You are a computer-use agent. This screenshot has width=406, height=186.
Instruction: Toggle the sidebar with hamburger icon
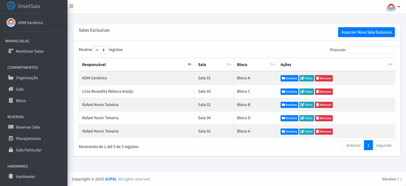(x=71, y=6)
